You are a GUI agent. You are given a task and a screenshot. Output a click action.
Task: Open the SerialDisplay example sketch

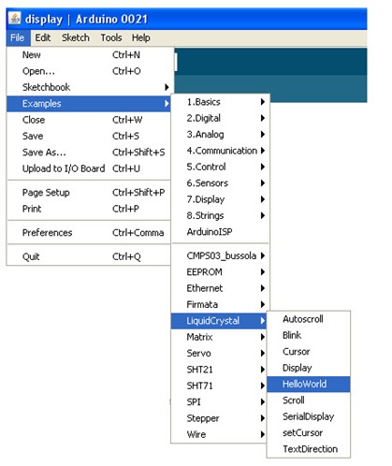click(x=309, y=416)
